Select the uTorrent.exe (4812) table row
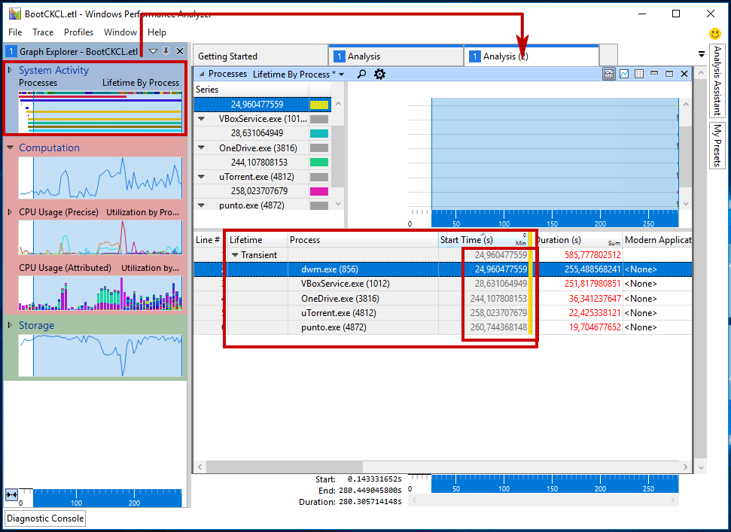This screenshot has height=532, width=731. click(443, 312)
